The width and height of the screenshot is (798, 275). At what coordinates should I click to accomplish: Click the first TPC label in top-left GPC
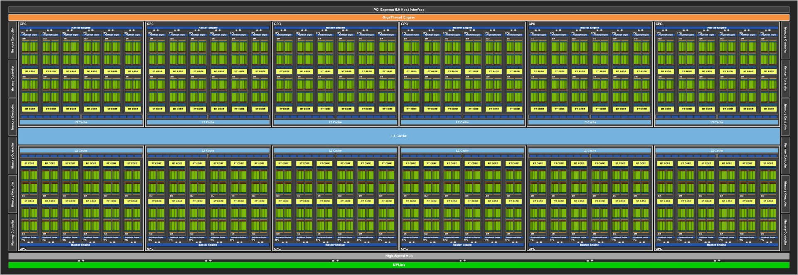[23, 33]
